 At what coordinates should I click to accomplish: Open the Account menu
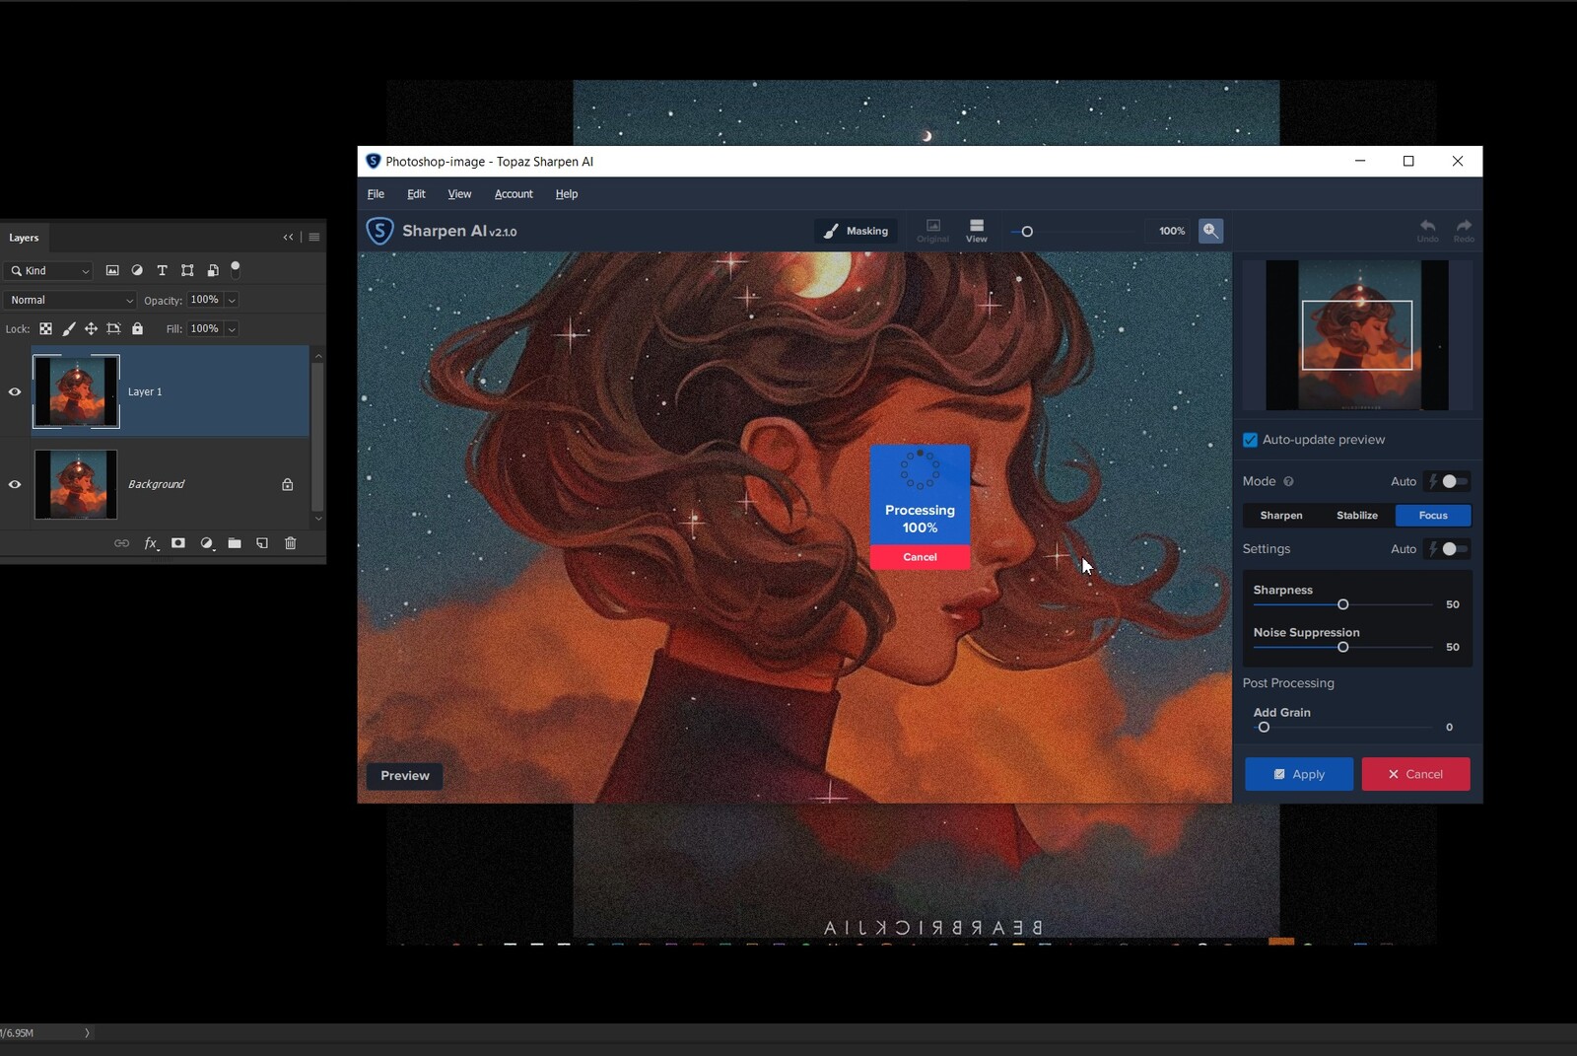click(514, 194)
